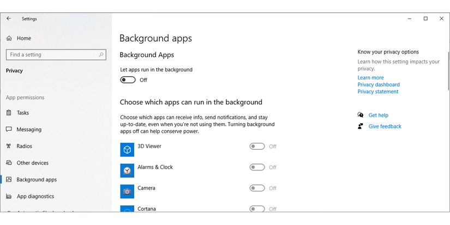The image size is (450, 225).
Task: Open App diagnostics privacy page
Action: pos(35,196)
